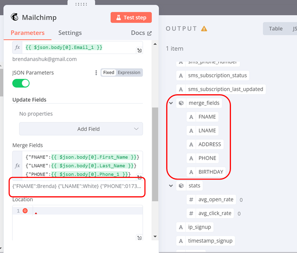Viewport: 297px width, 253px height.
Task: Select the ip_signup field
Action: coord(195,227)
